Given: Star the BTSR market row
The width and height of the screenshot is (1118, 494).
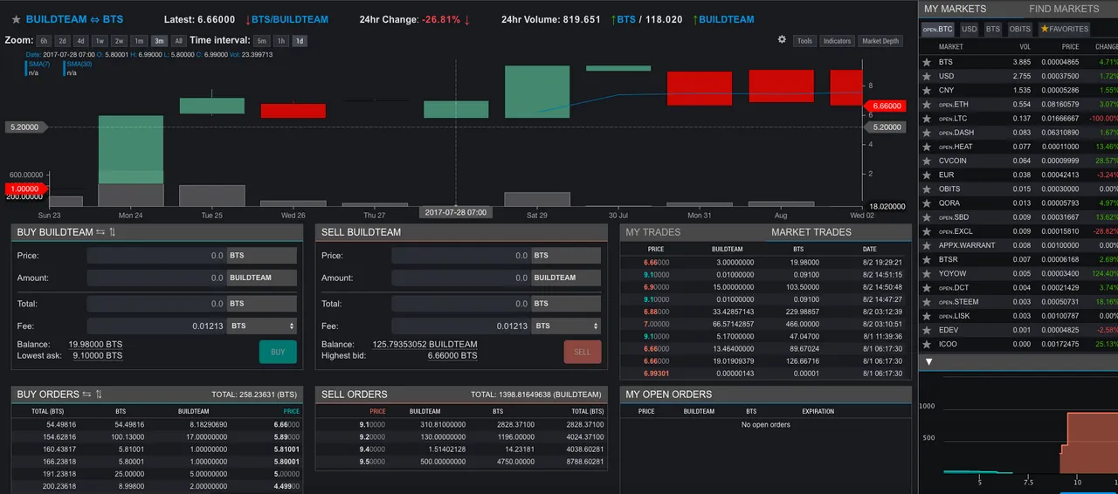Looking at the screenshot, I should pos(927,259).
